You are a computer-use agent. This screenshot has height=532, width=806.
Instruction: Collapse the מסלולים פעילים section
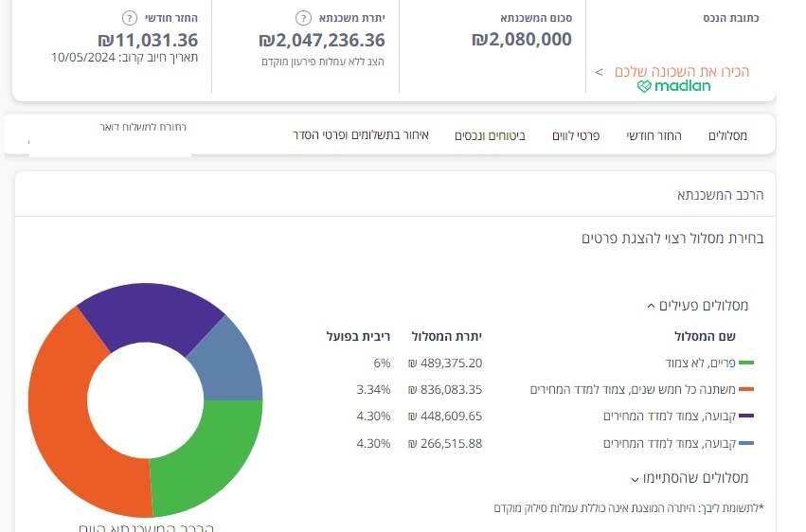(650, 306)
